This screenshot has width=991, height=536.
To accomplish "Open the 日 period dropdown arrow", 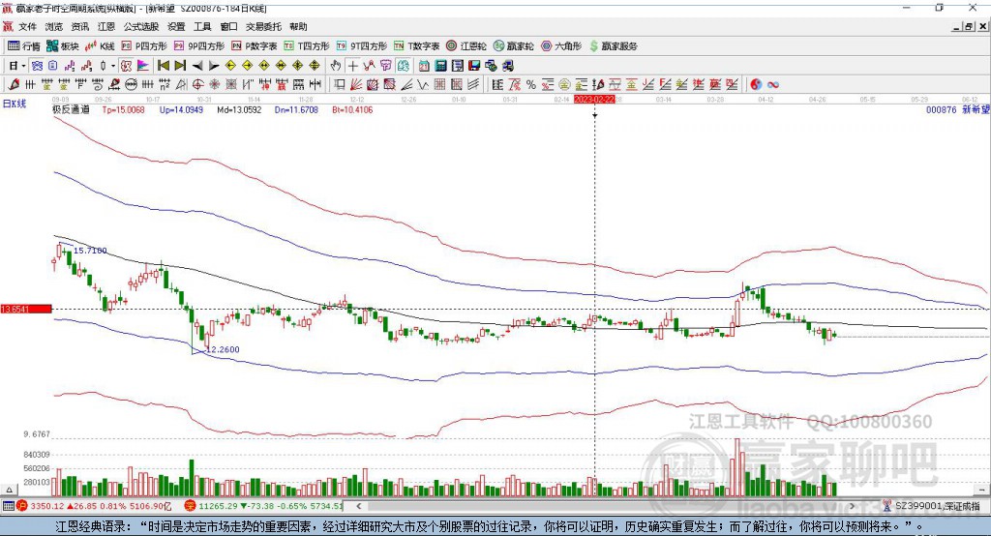I will tap(23, 65).
